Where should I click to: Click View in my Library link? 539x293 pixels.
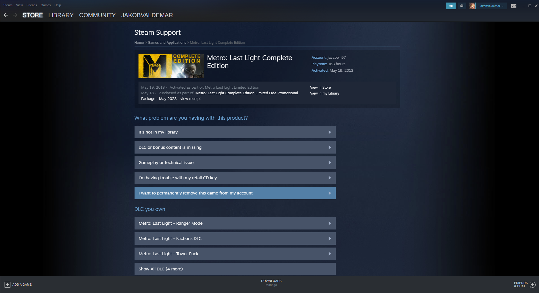pos(324,93)
